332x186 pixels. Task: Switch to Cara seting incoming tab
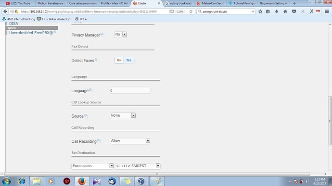(x=83, y=3)
